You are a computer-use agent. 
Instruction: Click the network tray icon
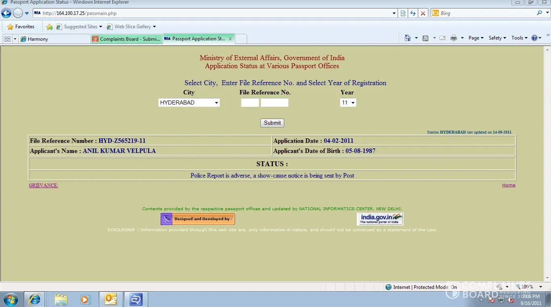pos(501,300)
